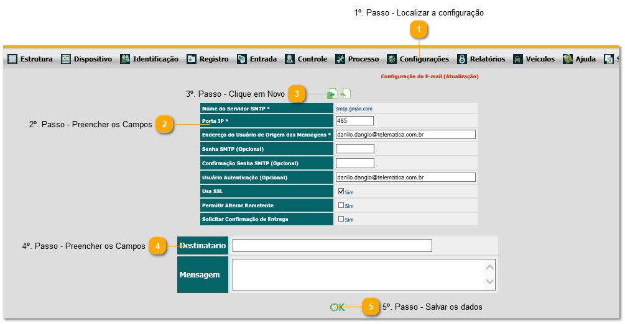The height and width of the screenshot is (324, 625).
Task: Select the Confirmação Senha SMTP field
Action: [x=355, y=163]
